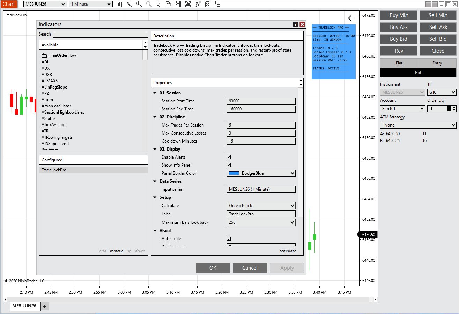Uncheck Enable Alerts
This screenshot has height=314, width=459.
228,157
